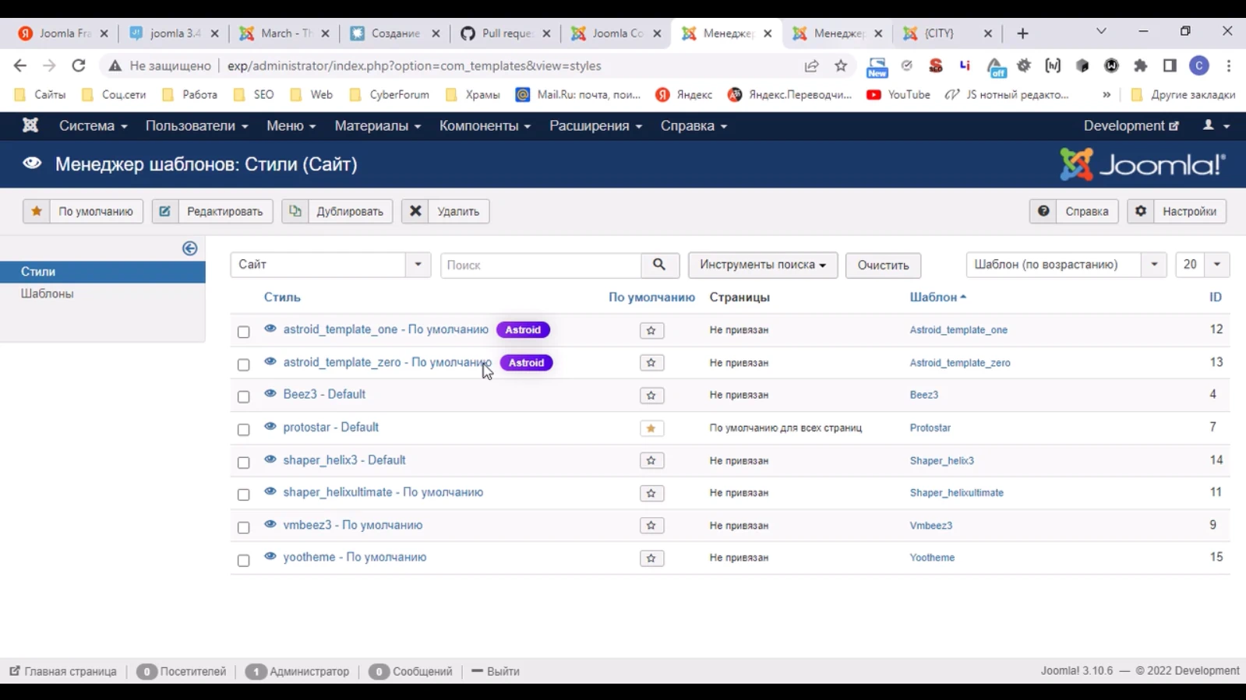Switch to the {CITY} browser tab
The width and height of the screenshot is (1246, 700).
pyautogui.click(x=946, y=33)
